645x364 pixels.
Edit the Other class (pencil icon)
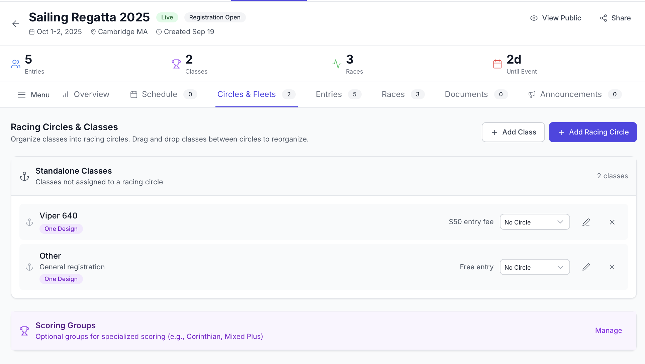point(586,267)
